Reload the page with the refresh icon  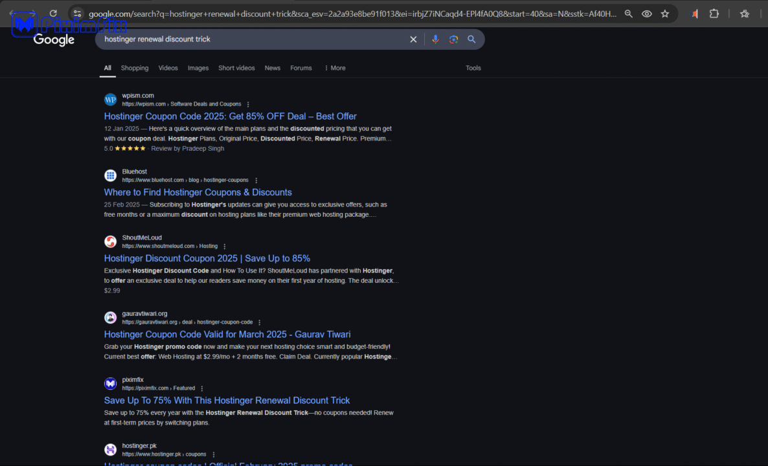point(53,14)
